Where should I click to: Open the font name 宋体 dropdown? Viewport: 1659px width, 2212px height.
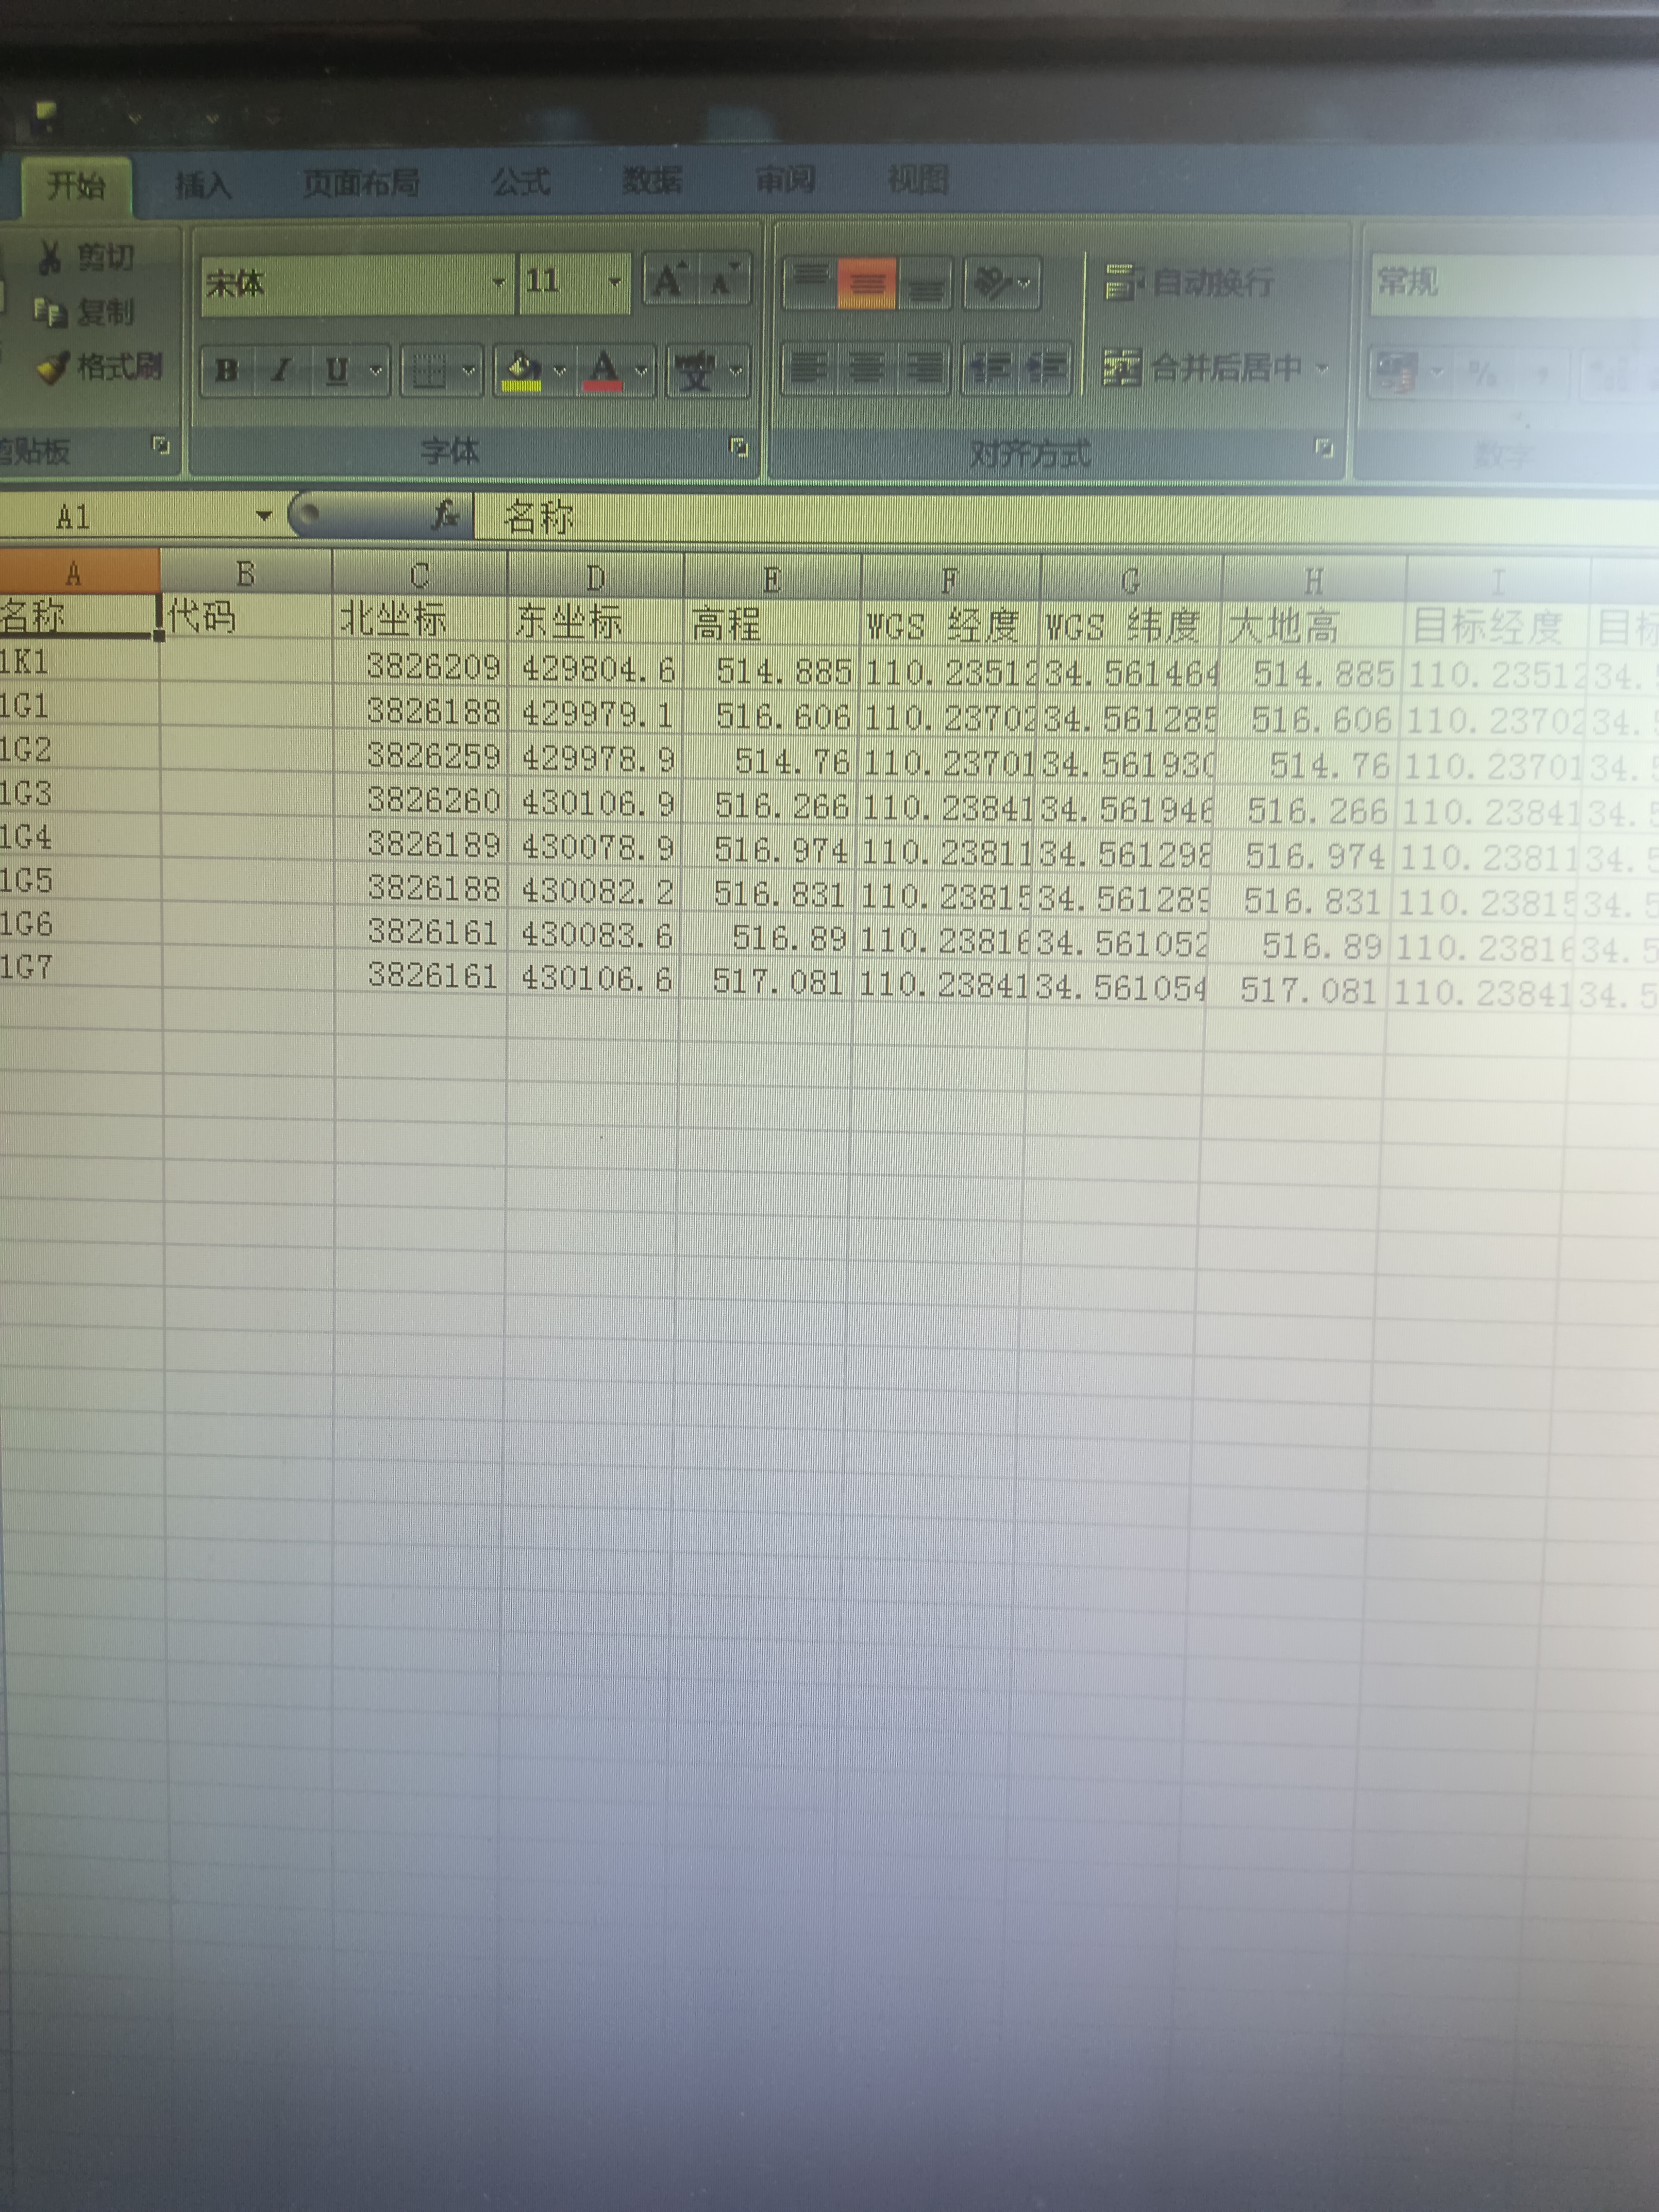[498, 283]
